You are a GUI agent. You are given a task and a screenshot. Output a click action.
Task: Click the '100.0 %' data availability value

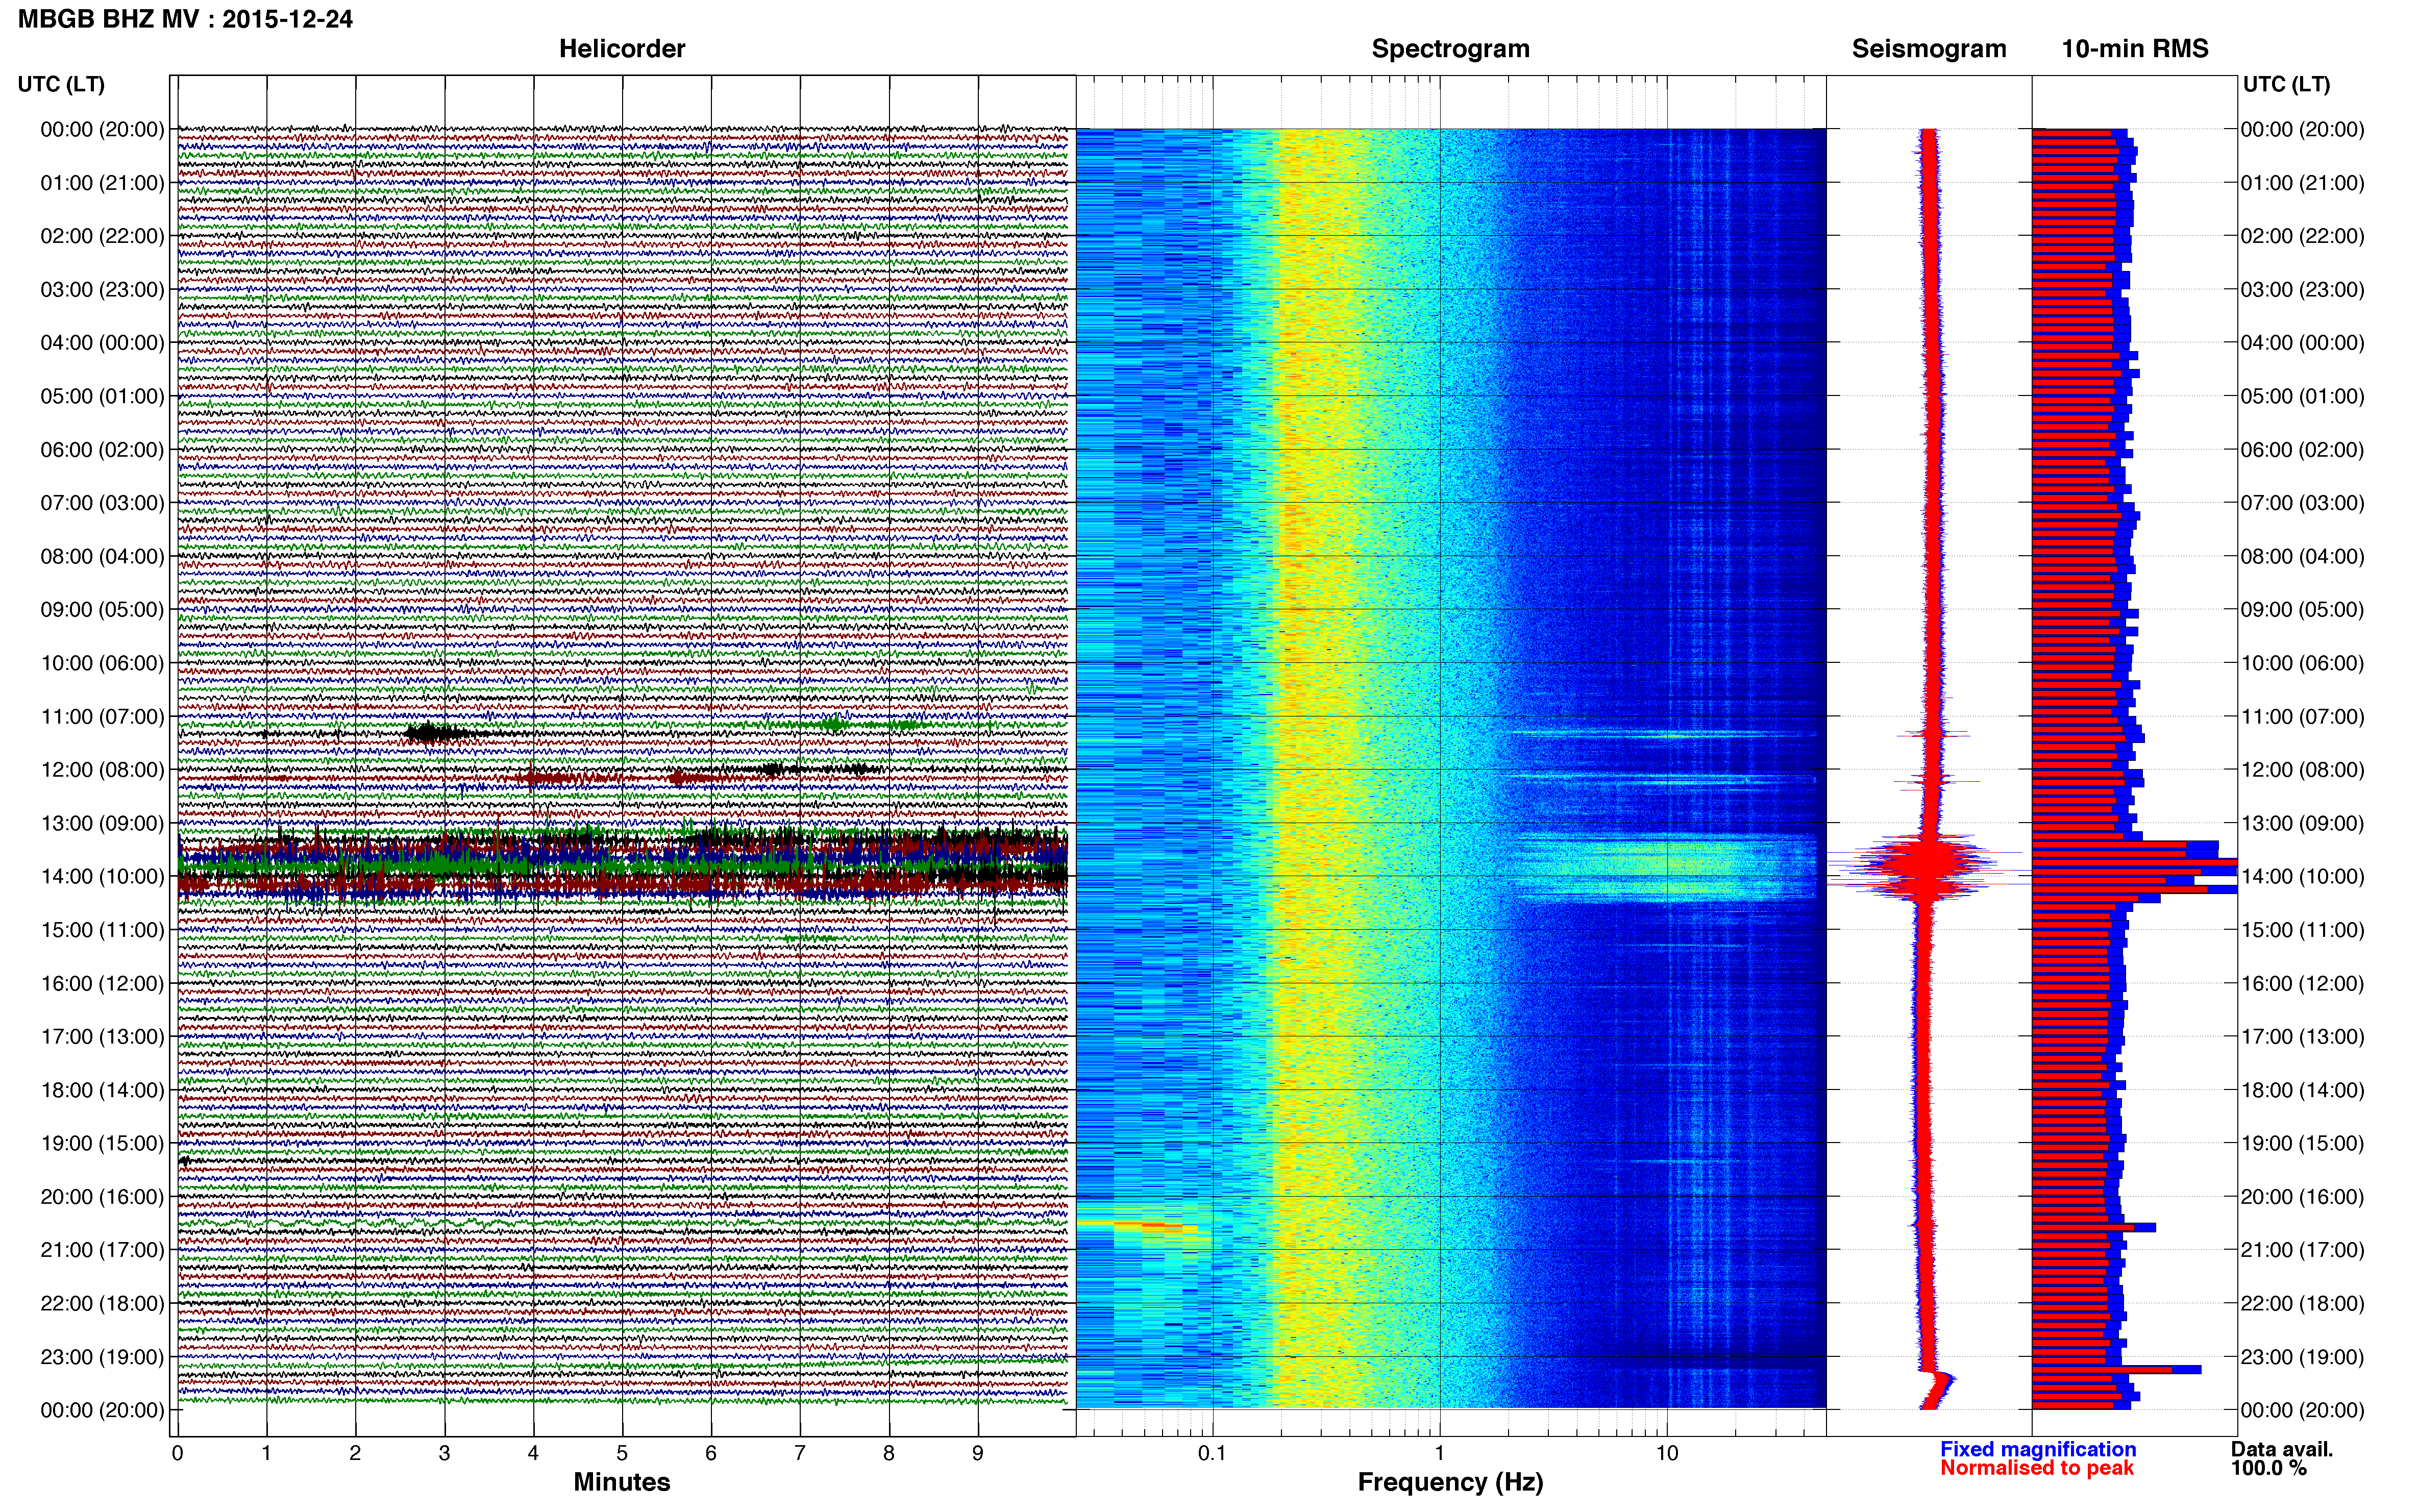(2269, 1468)
